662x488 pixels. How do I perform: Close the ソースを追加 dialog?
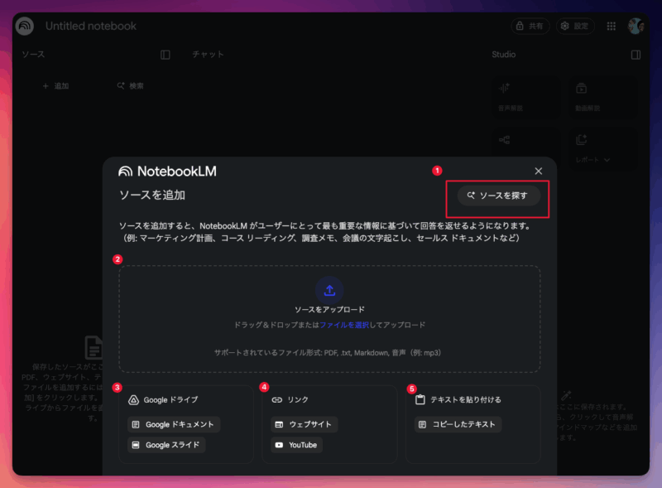[x=539, y=172]
